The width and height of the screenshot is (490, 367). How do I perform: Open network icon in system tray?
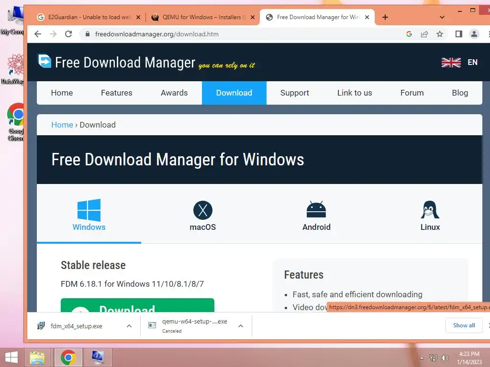pyautogui.click(x=434, y=358)
